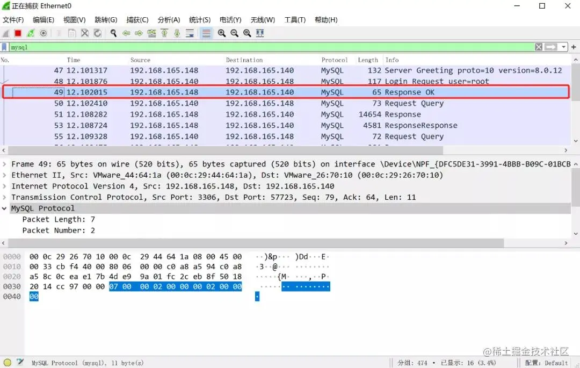Screen dimensions: 580x368
Task: Open the 分析(A) menu
Action: 169,19
